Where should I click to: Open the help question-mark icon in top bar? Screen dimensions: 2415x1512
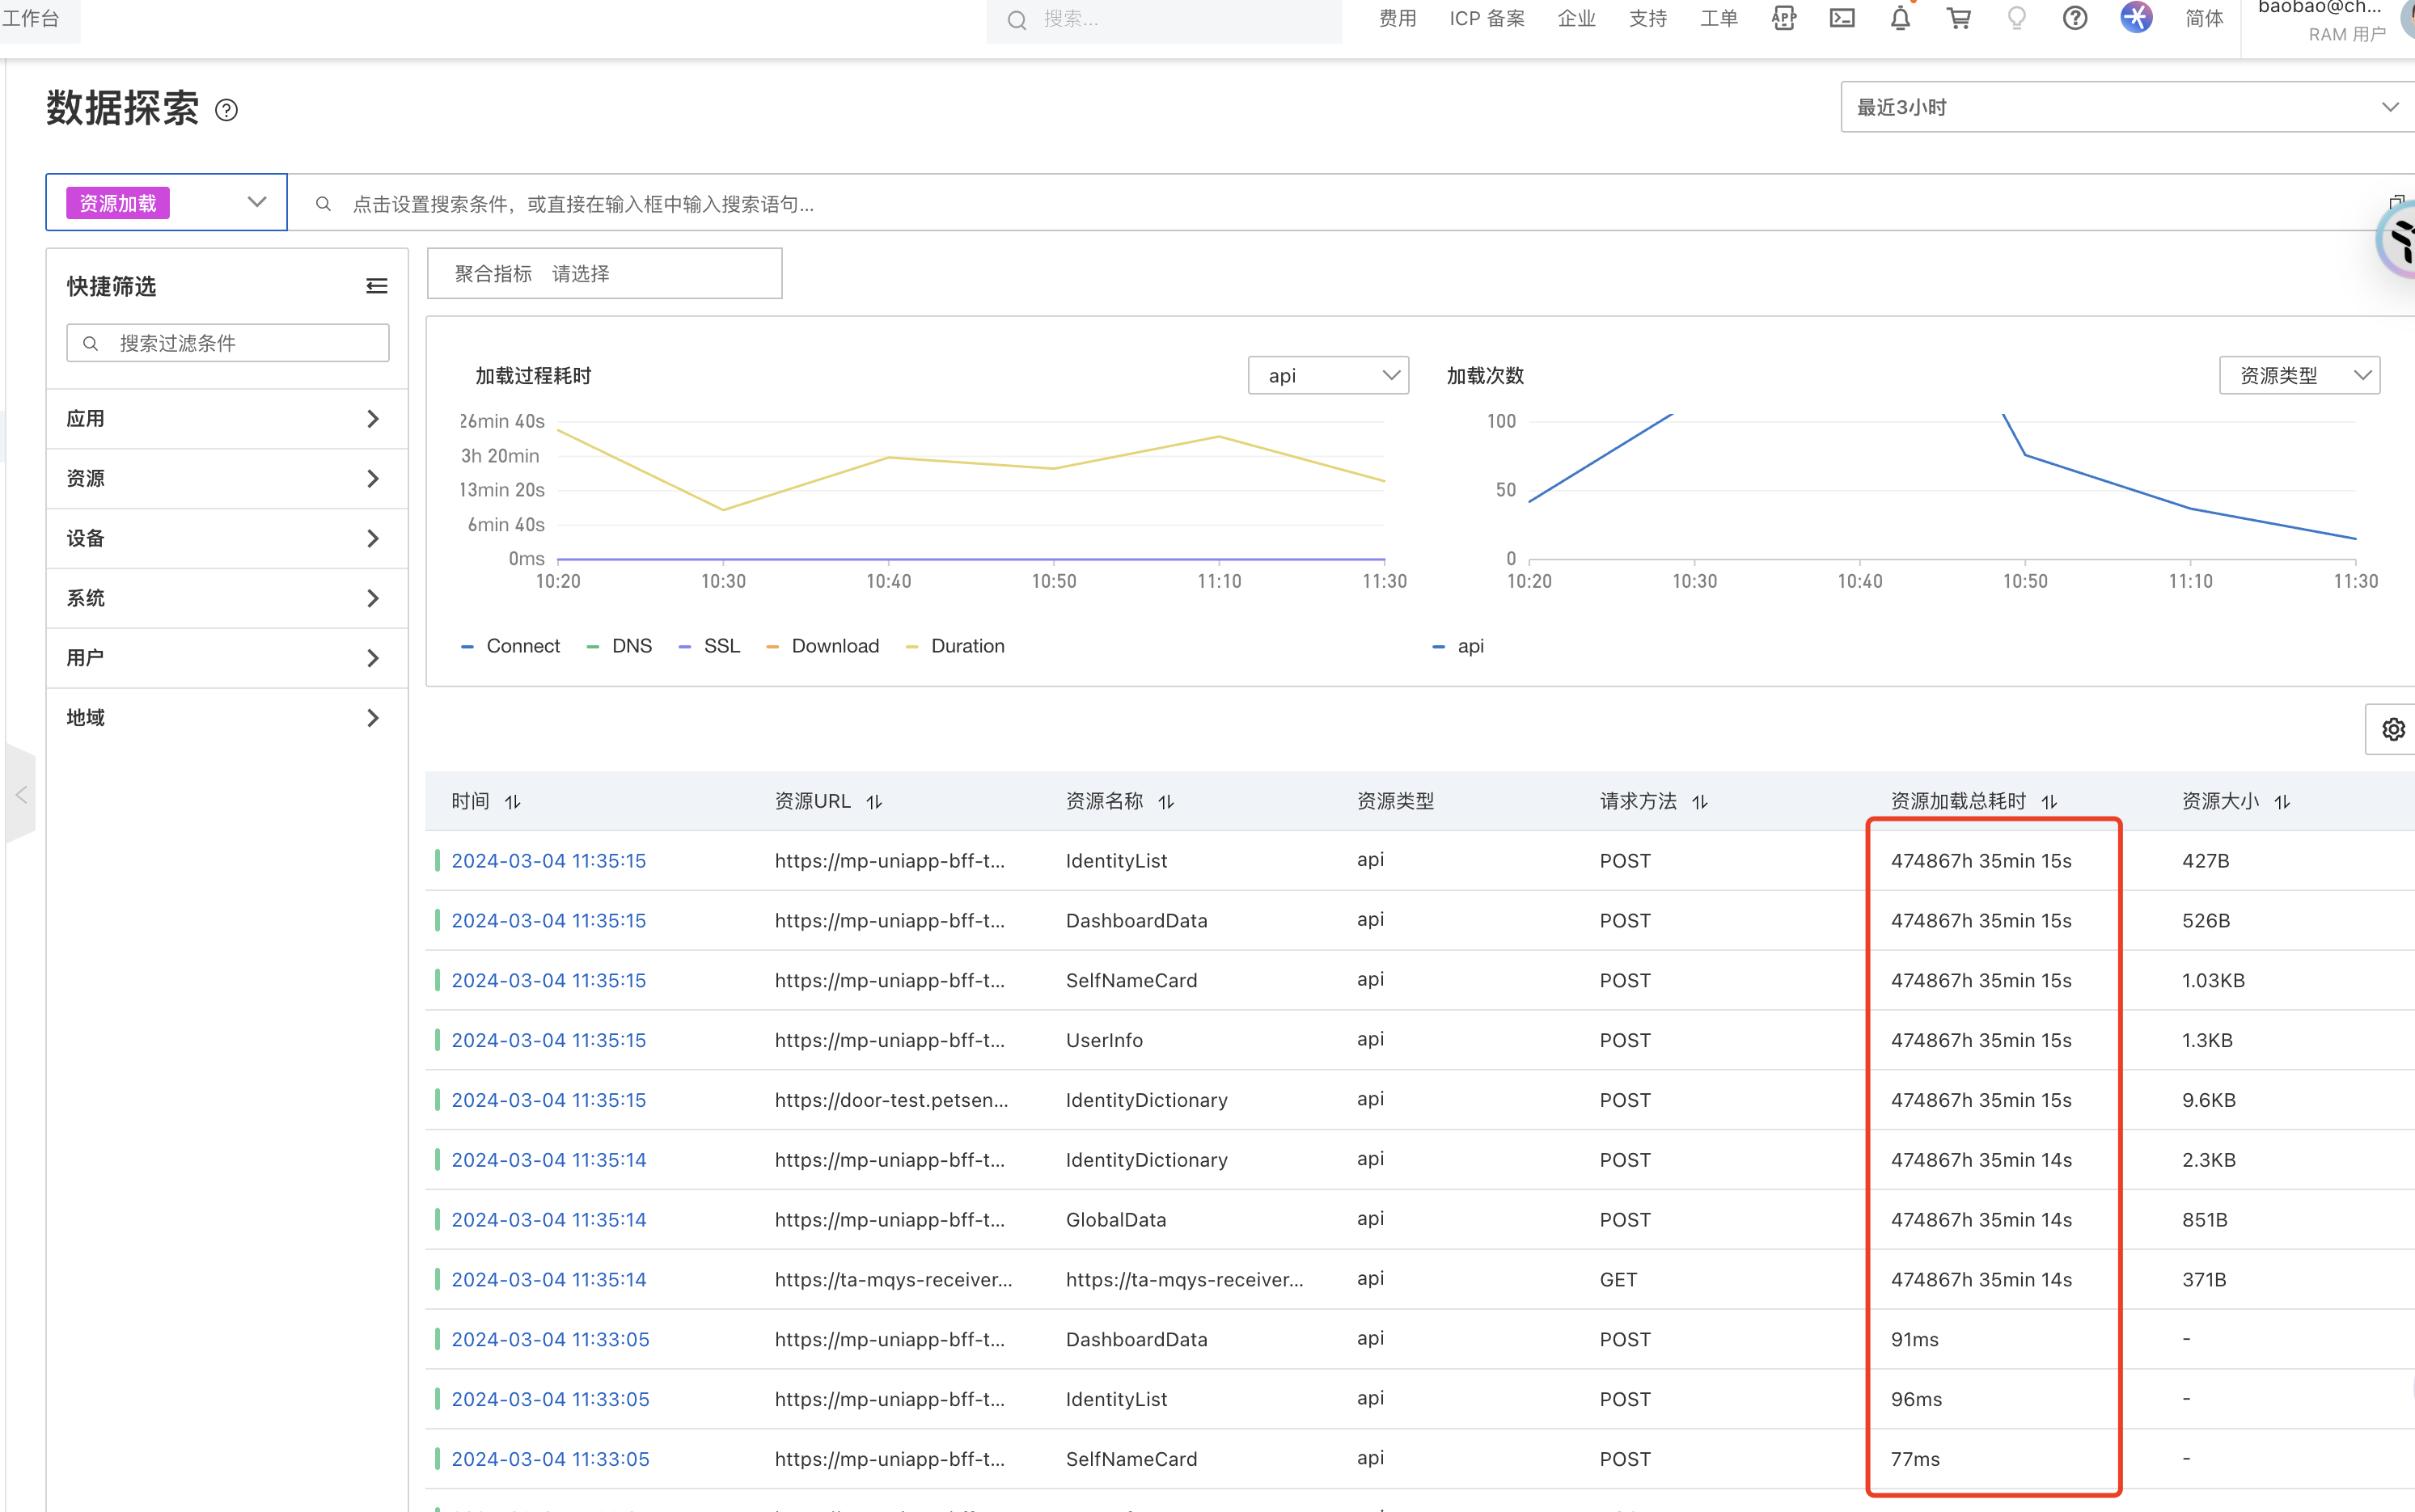pos(2075,18)
